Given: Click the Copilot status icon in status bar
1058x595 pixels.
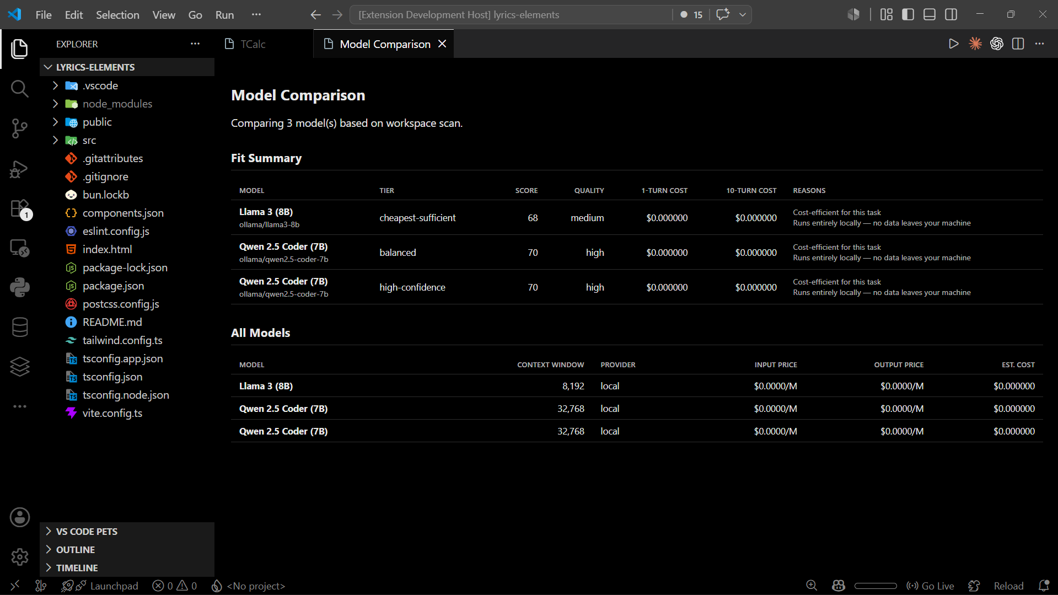Looking at the screenshot, I should pos(838,586).
